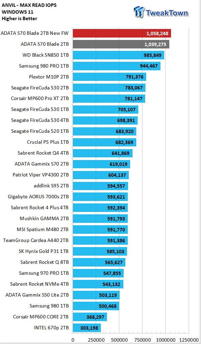The width and height of the screenshot is (201, 344).
Task: Click the INTEL 670p 2TB bar
Action: pyautogui.click(x=87, y=328)
